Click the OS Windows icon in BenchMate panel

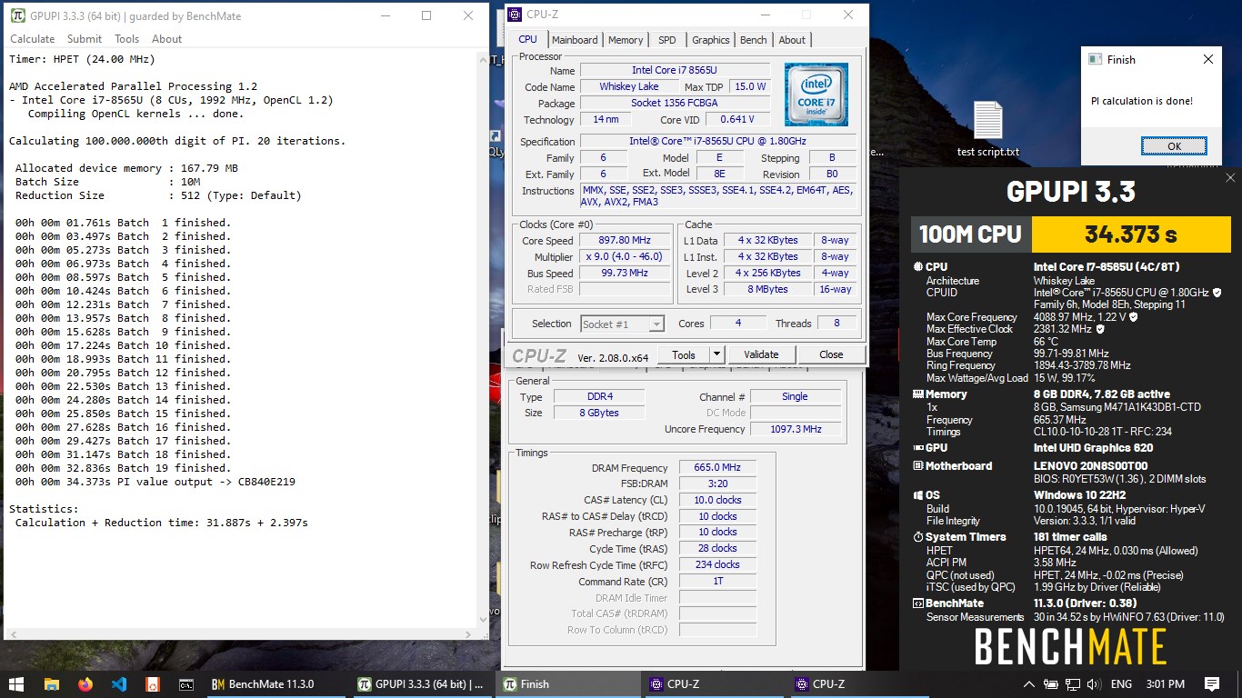[x=917, y=495]
